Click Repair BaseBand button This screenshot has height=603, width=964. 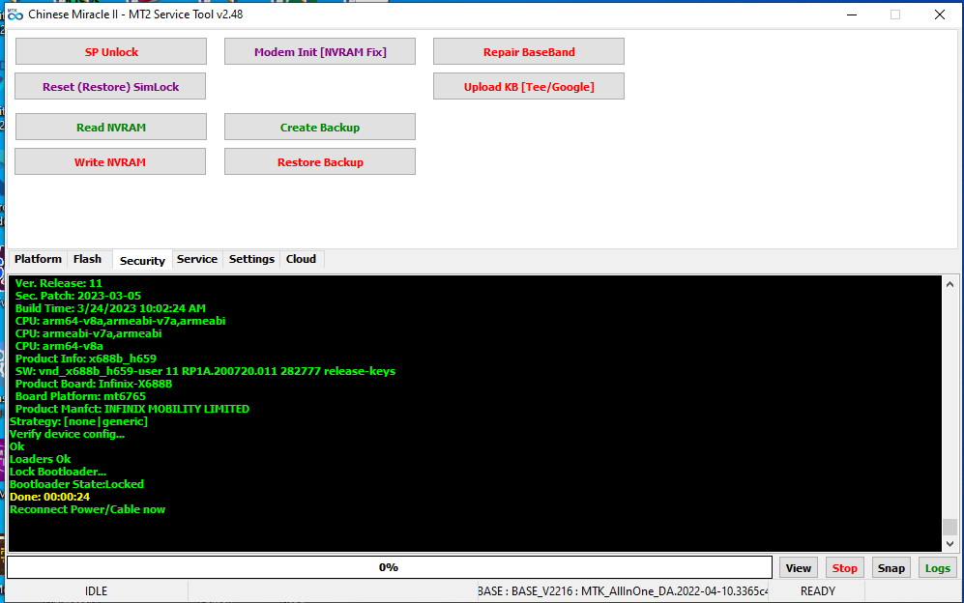click(x=528, y=52)
